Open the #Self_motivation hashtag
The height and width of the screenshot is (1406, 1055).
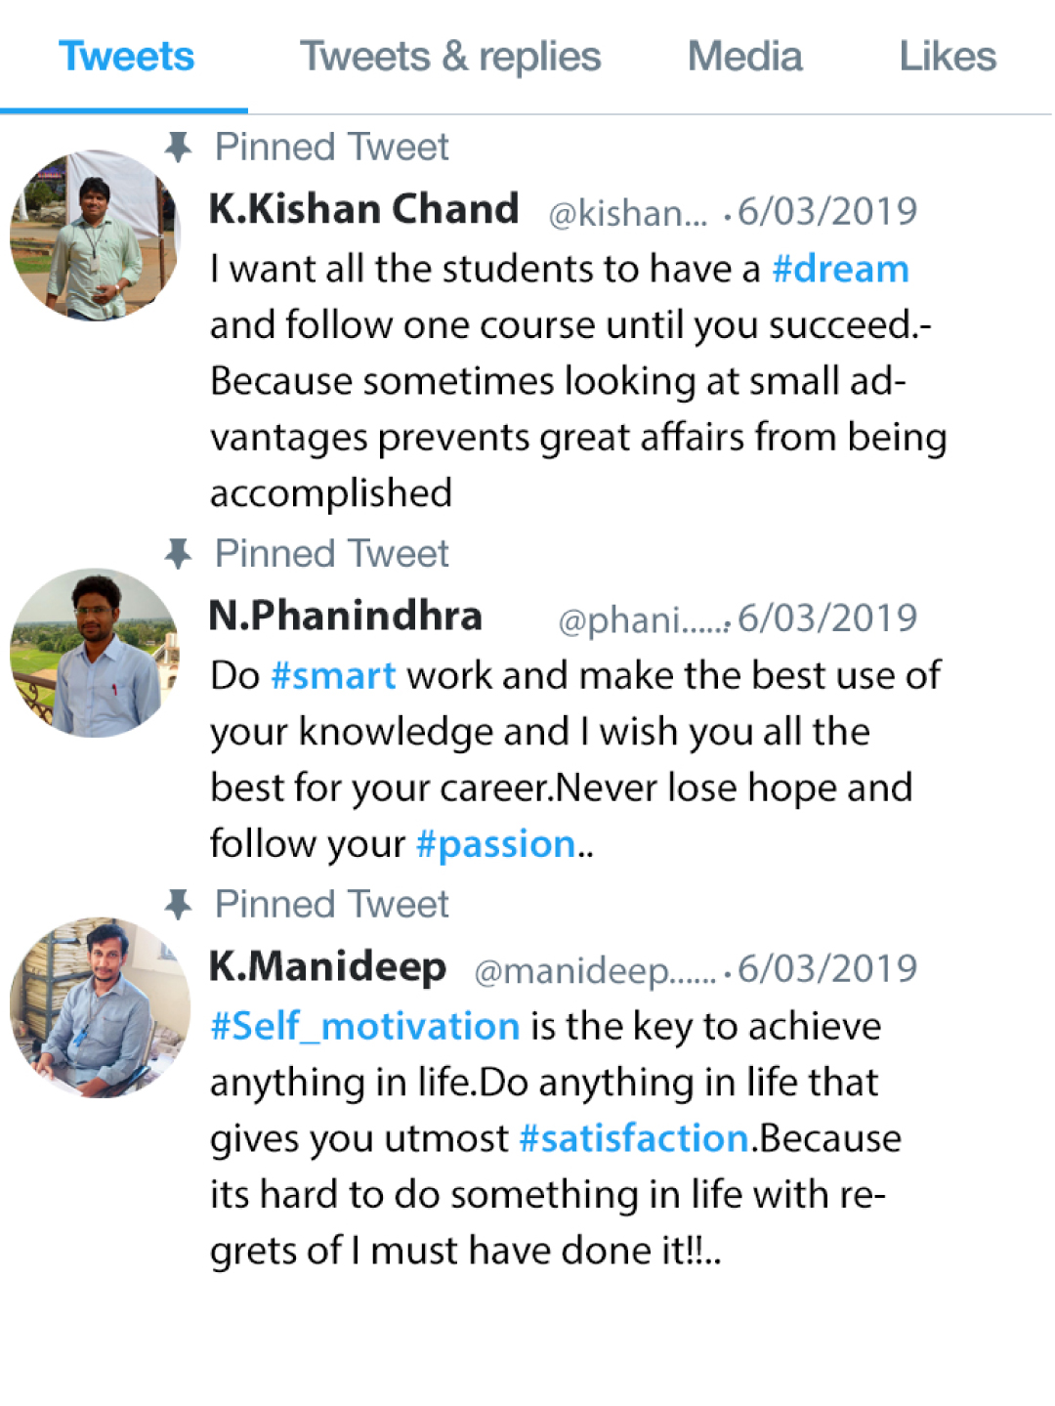point(364,1026)
